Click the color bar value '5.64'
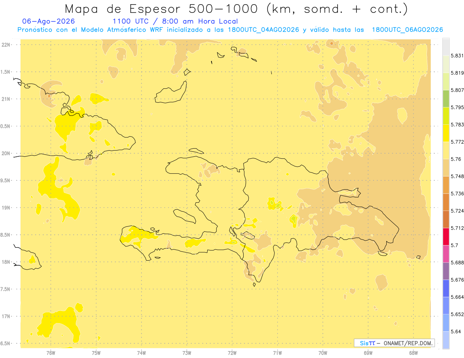 [x=456, y=331]
